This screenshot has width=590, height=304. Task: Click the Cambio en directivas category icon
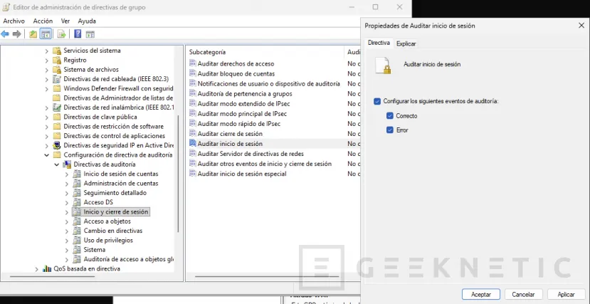click(x=77, y=231)
